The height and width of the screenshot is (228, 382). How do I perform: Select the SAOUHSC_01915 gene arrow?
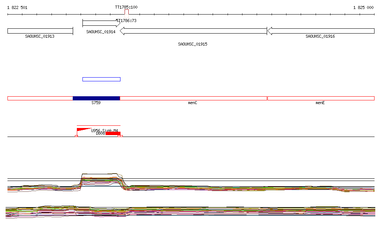click(x=194, y=31)
